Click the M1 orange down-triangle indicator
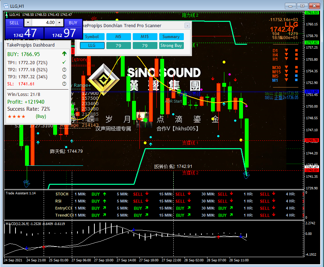This screenshot has width=324, height=267. coord(286,80)
